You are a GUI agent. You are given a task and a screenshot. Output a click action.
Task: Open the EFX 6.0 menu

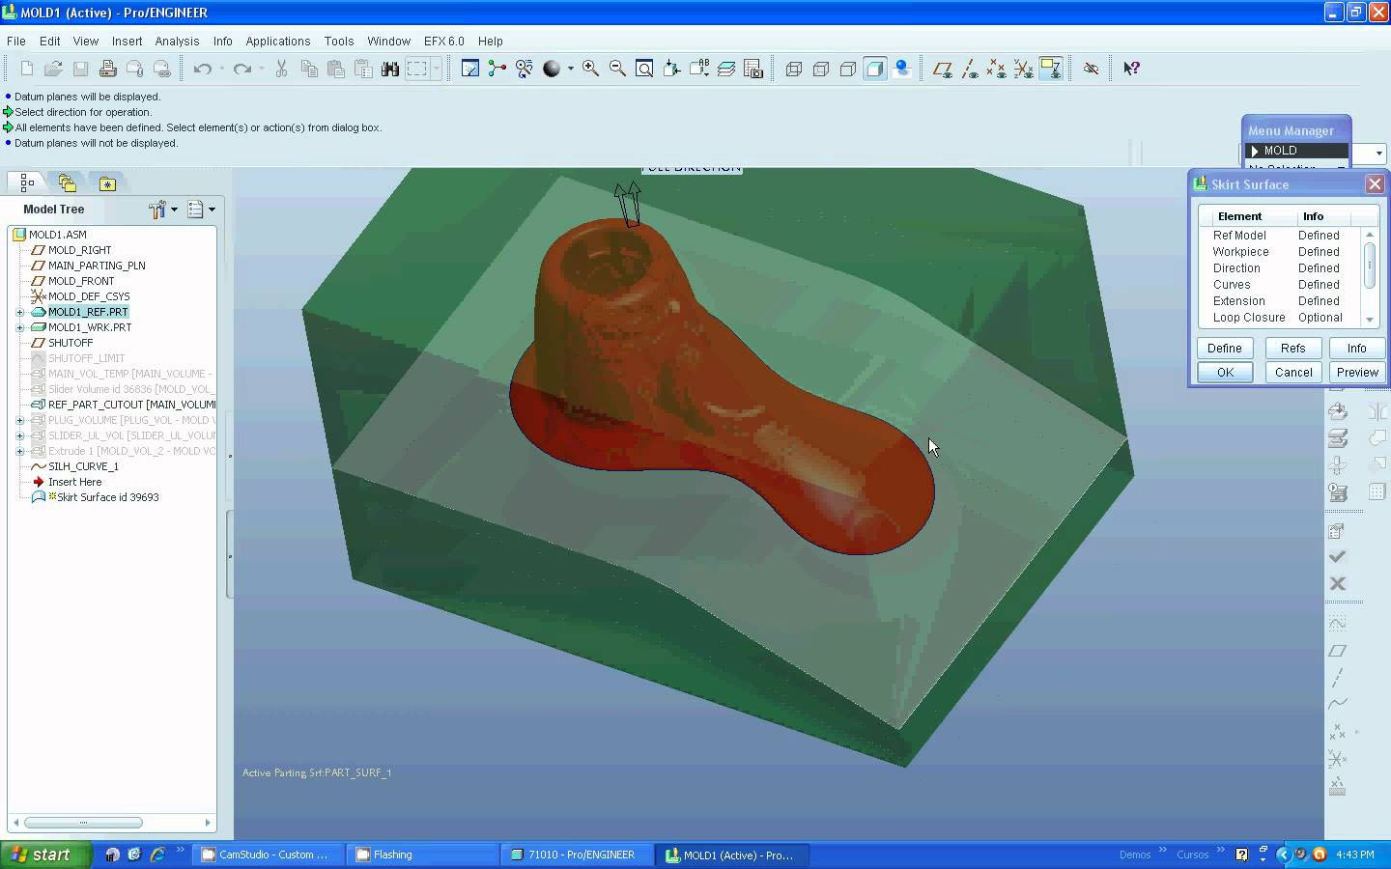click(443, 42)
